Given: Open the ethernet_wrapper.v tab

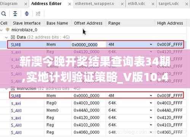Looking at the screenshot, I should pos(94,4).
